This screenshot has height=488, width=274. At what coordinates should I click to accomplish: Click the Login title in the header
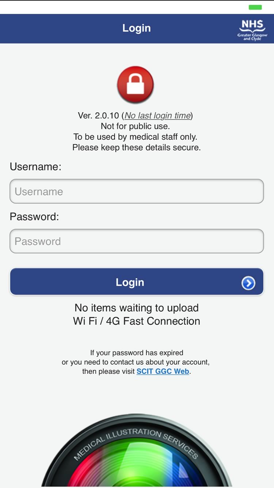pyautogui.click(x=136, y=28)
